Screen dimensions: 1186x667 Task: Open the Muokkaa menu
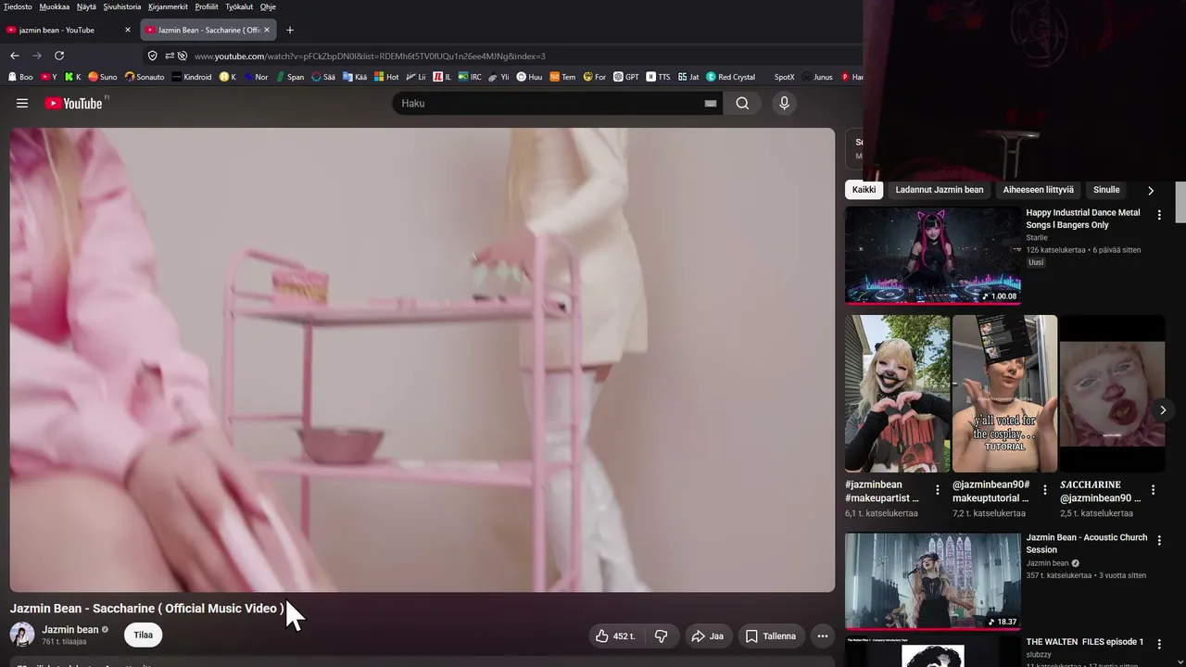(55, 6)
